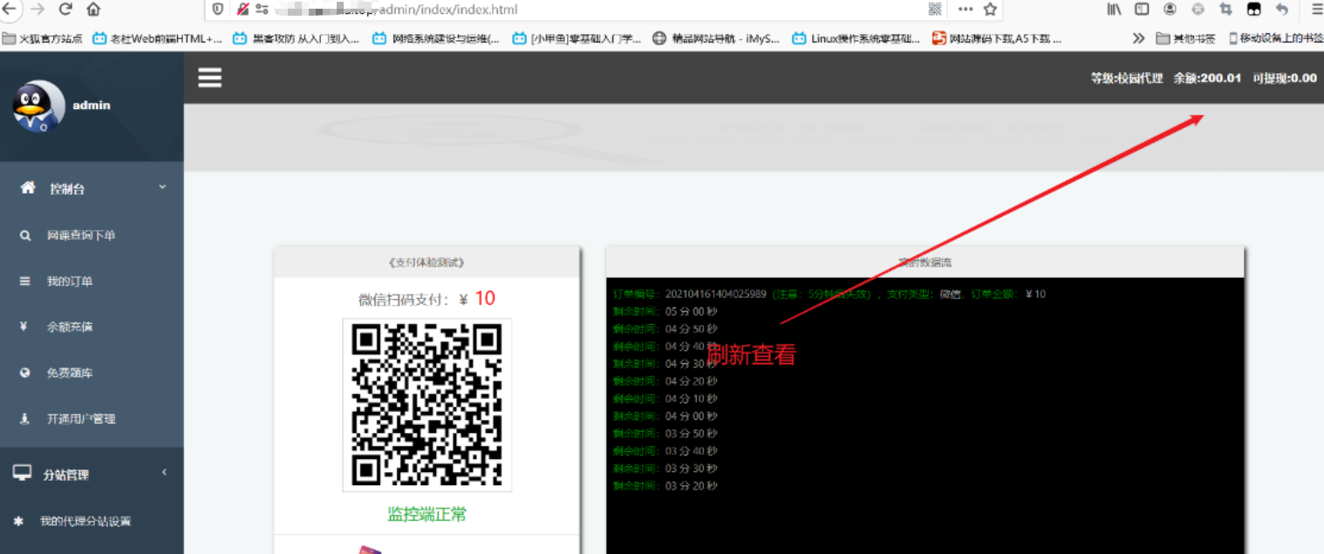Open the 老杜Web前端HTML bookmark

(x=158, y=38)
